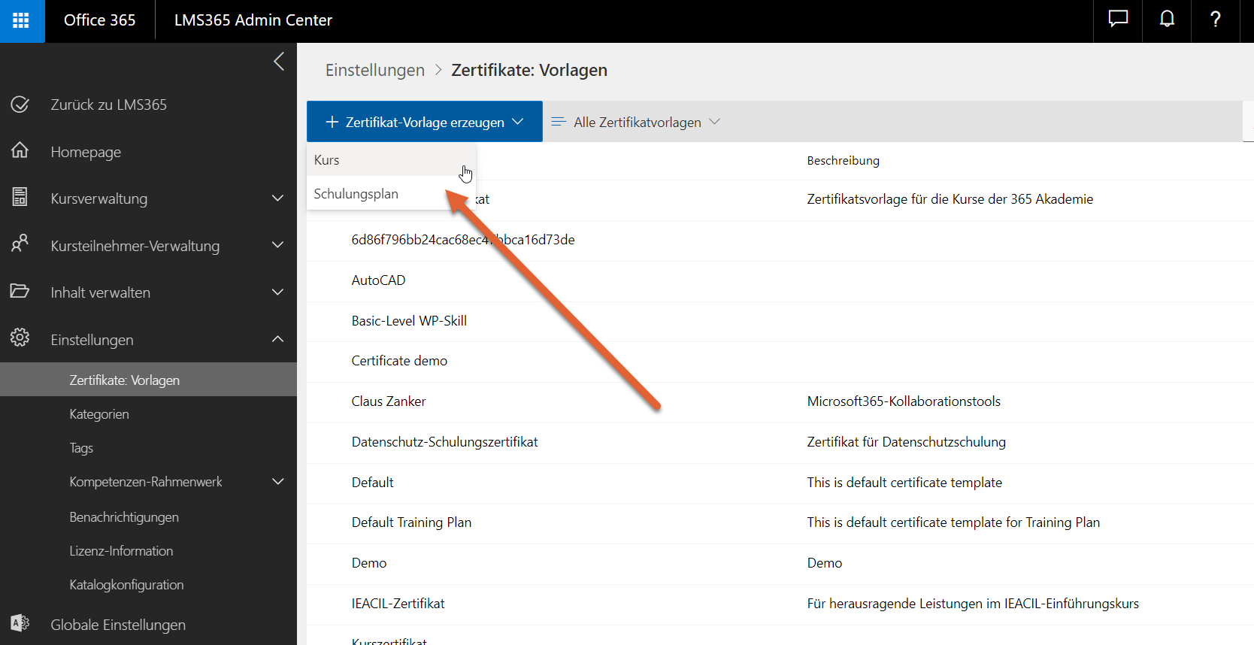Click the Zertifikat-Vorlage erzeugen button
The image size is (1254, 645).
[424, 122]
